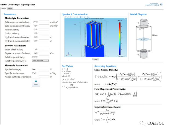Click the Cation valency input field
Image resolution: width=169 pixels, height=130 pixels.
click(44, 33)
